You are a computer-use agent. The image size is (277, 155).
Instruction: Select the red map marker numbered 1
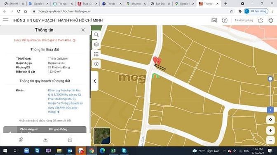coord(155,60)
